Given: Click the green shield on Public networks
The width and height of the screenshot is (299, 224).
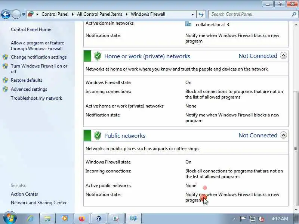Looking at the screenshot, I should 98,136.
